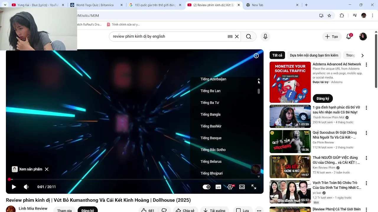Open options for Adsterra ad
This screenshot has width=378, height=212.
[366, 65]
